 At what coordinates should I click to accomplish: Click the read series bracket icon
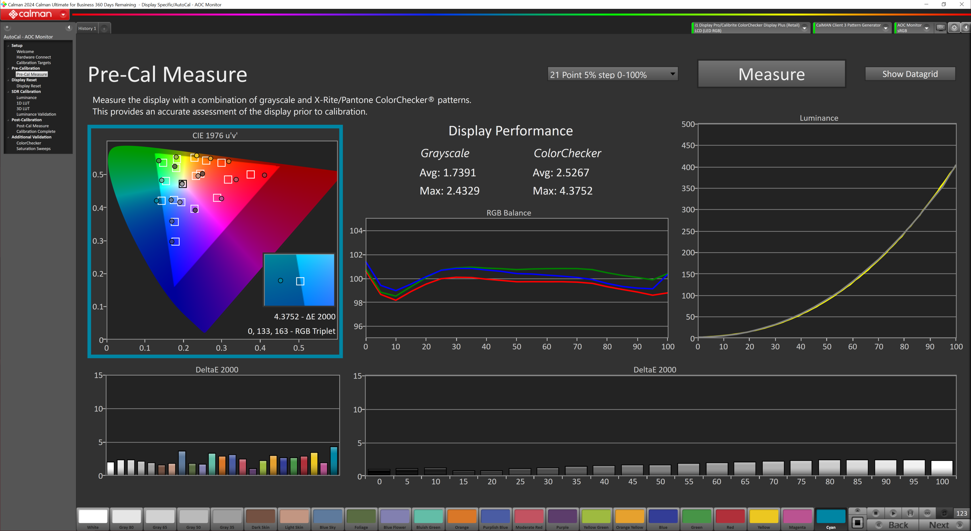pos(910,513)
